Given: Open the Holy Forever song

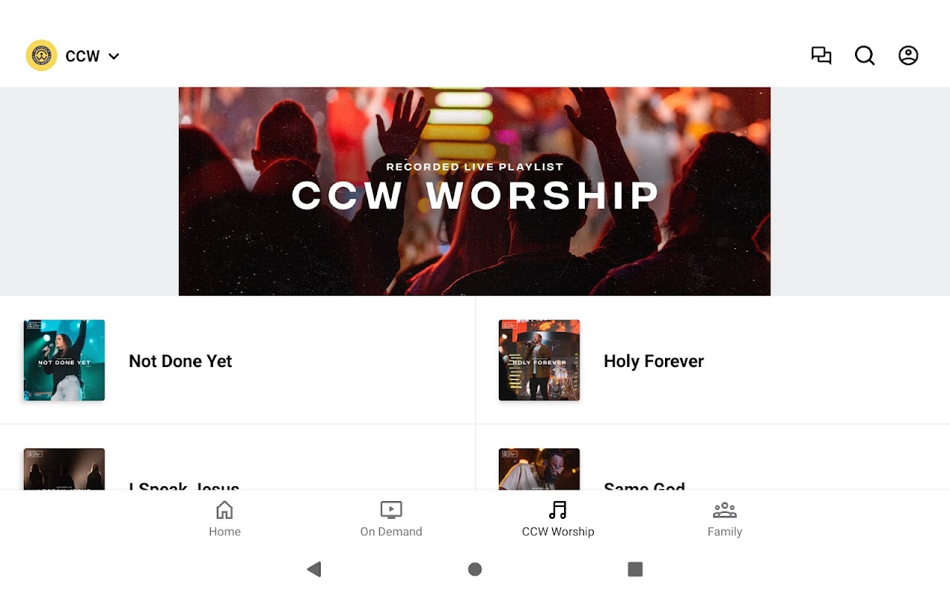Looking at the screenshot, I should point(712,360).
